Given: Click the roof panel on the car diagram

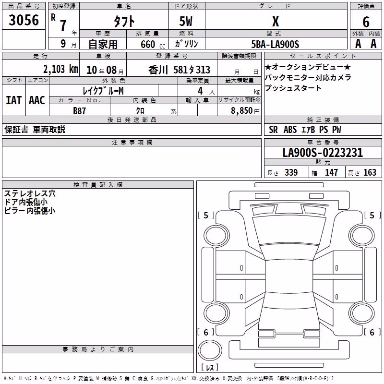Looking at the screenshot, I should [289, 276].
